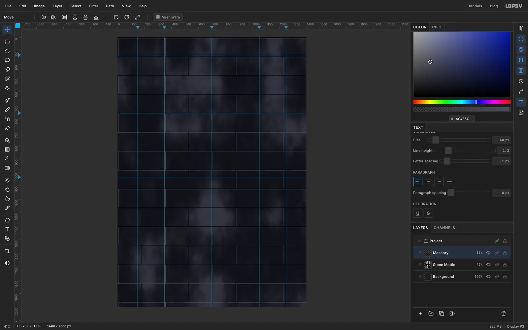Screen dimensions: 528x330
Task: Toggle effects icon on Project group
Action: click(x=497, y=241)
